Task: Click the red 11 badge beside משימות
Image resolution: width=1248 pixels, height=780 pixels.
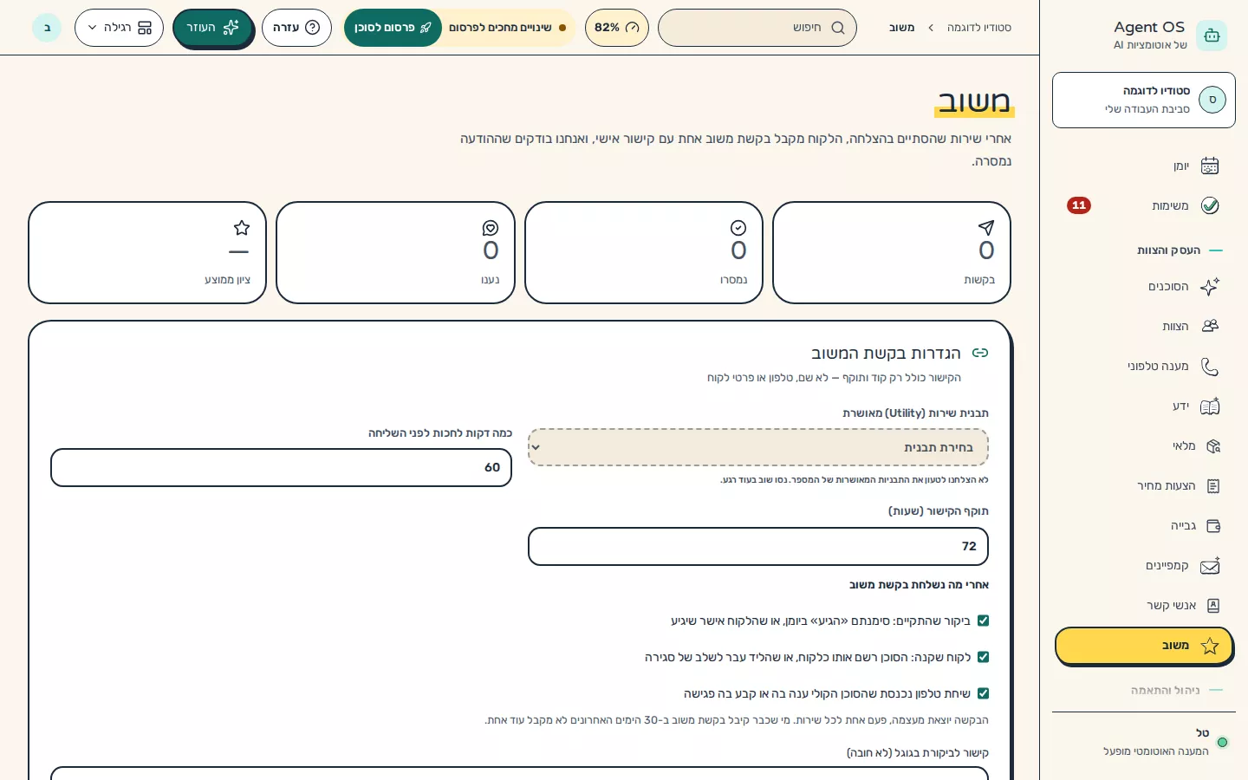Action: (x=1079, y=205)
